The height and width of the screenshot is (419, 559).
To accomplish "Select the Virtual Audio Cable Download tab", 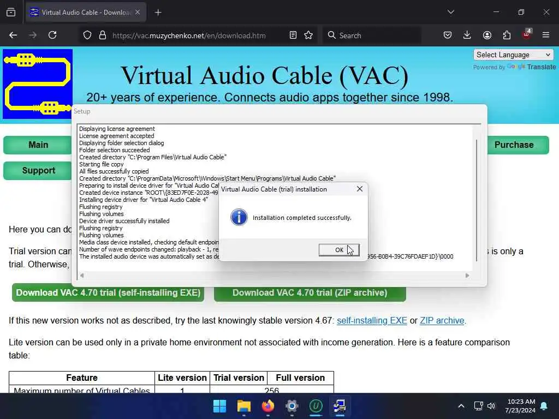I will coord(86,13).
